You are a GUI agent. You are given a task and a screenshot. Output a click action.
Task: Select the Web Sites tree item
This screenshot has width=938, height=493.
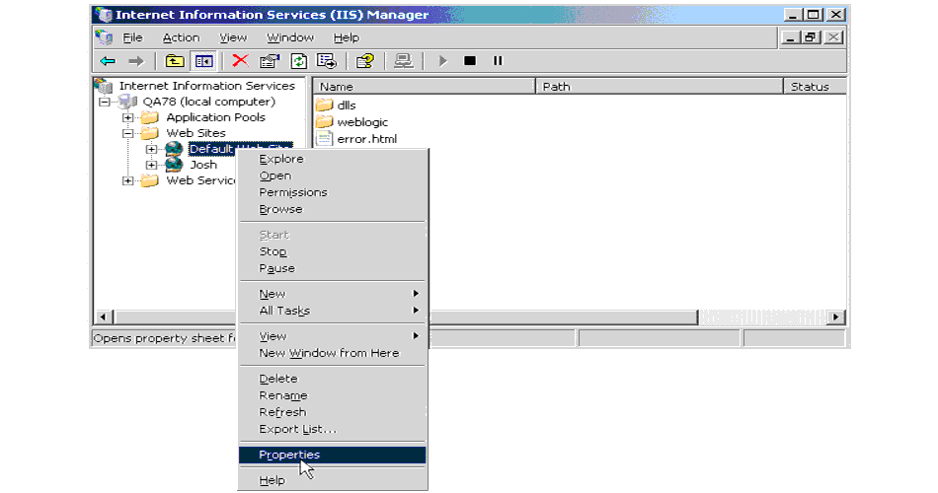click(195, 133)
